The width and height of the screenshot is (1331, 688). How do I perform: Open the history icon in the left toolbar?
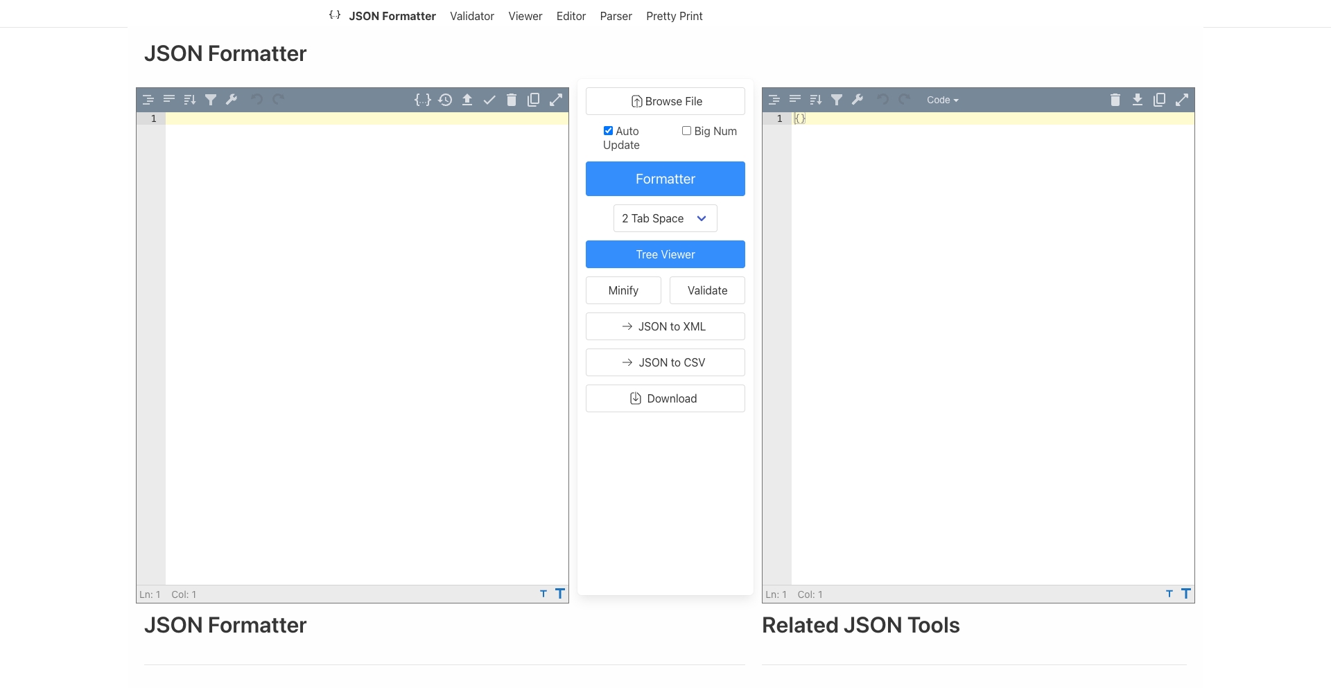pyautogui.click(x=446, y=99)
